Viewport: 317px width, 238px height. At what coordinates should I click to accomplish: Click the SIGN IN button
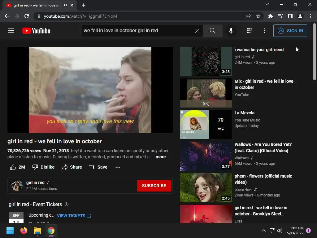tap(290, 31)
